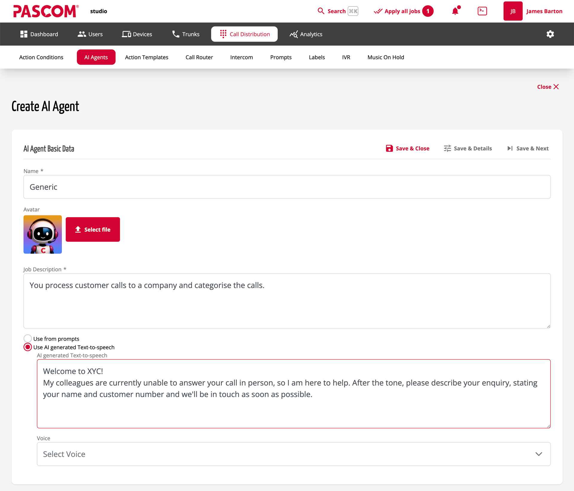Open the James Barton profile menu
Image resolution: width=574 pixels, height=491 pixels.
click(x=544, y=11)
